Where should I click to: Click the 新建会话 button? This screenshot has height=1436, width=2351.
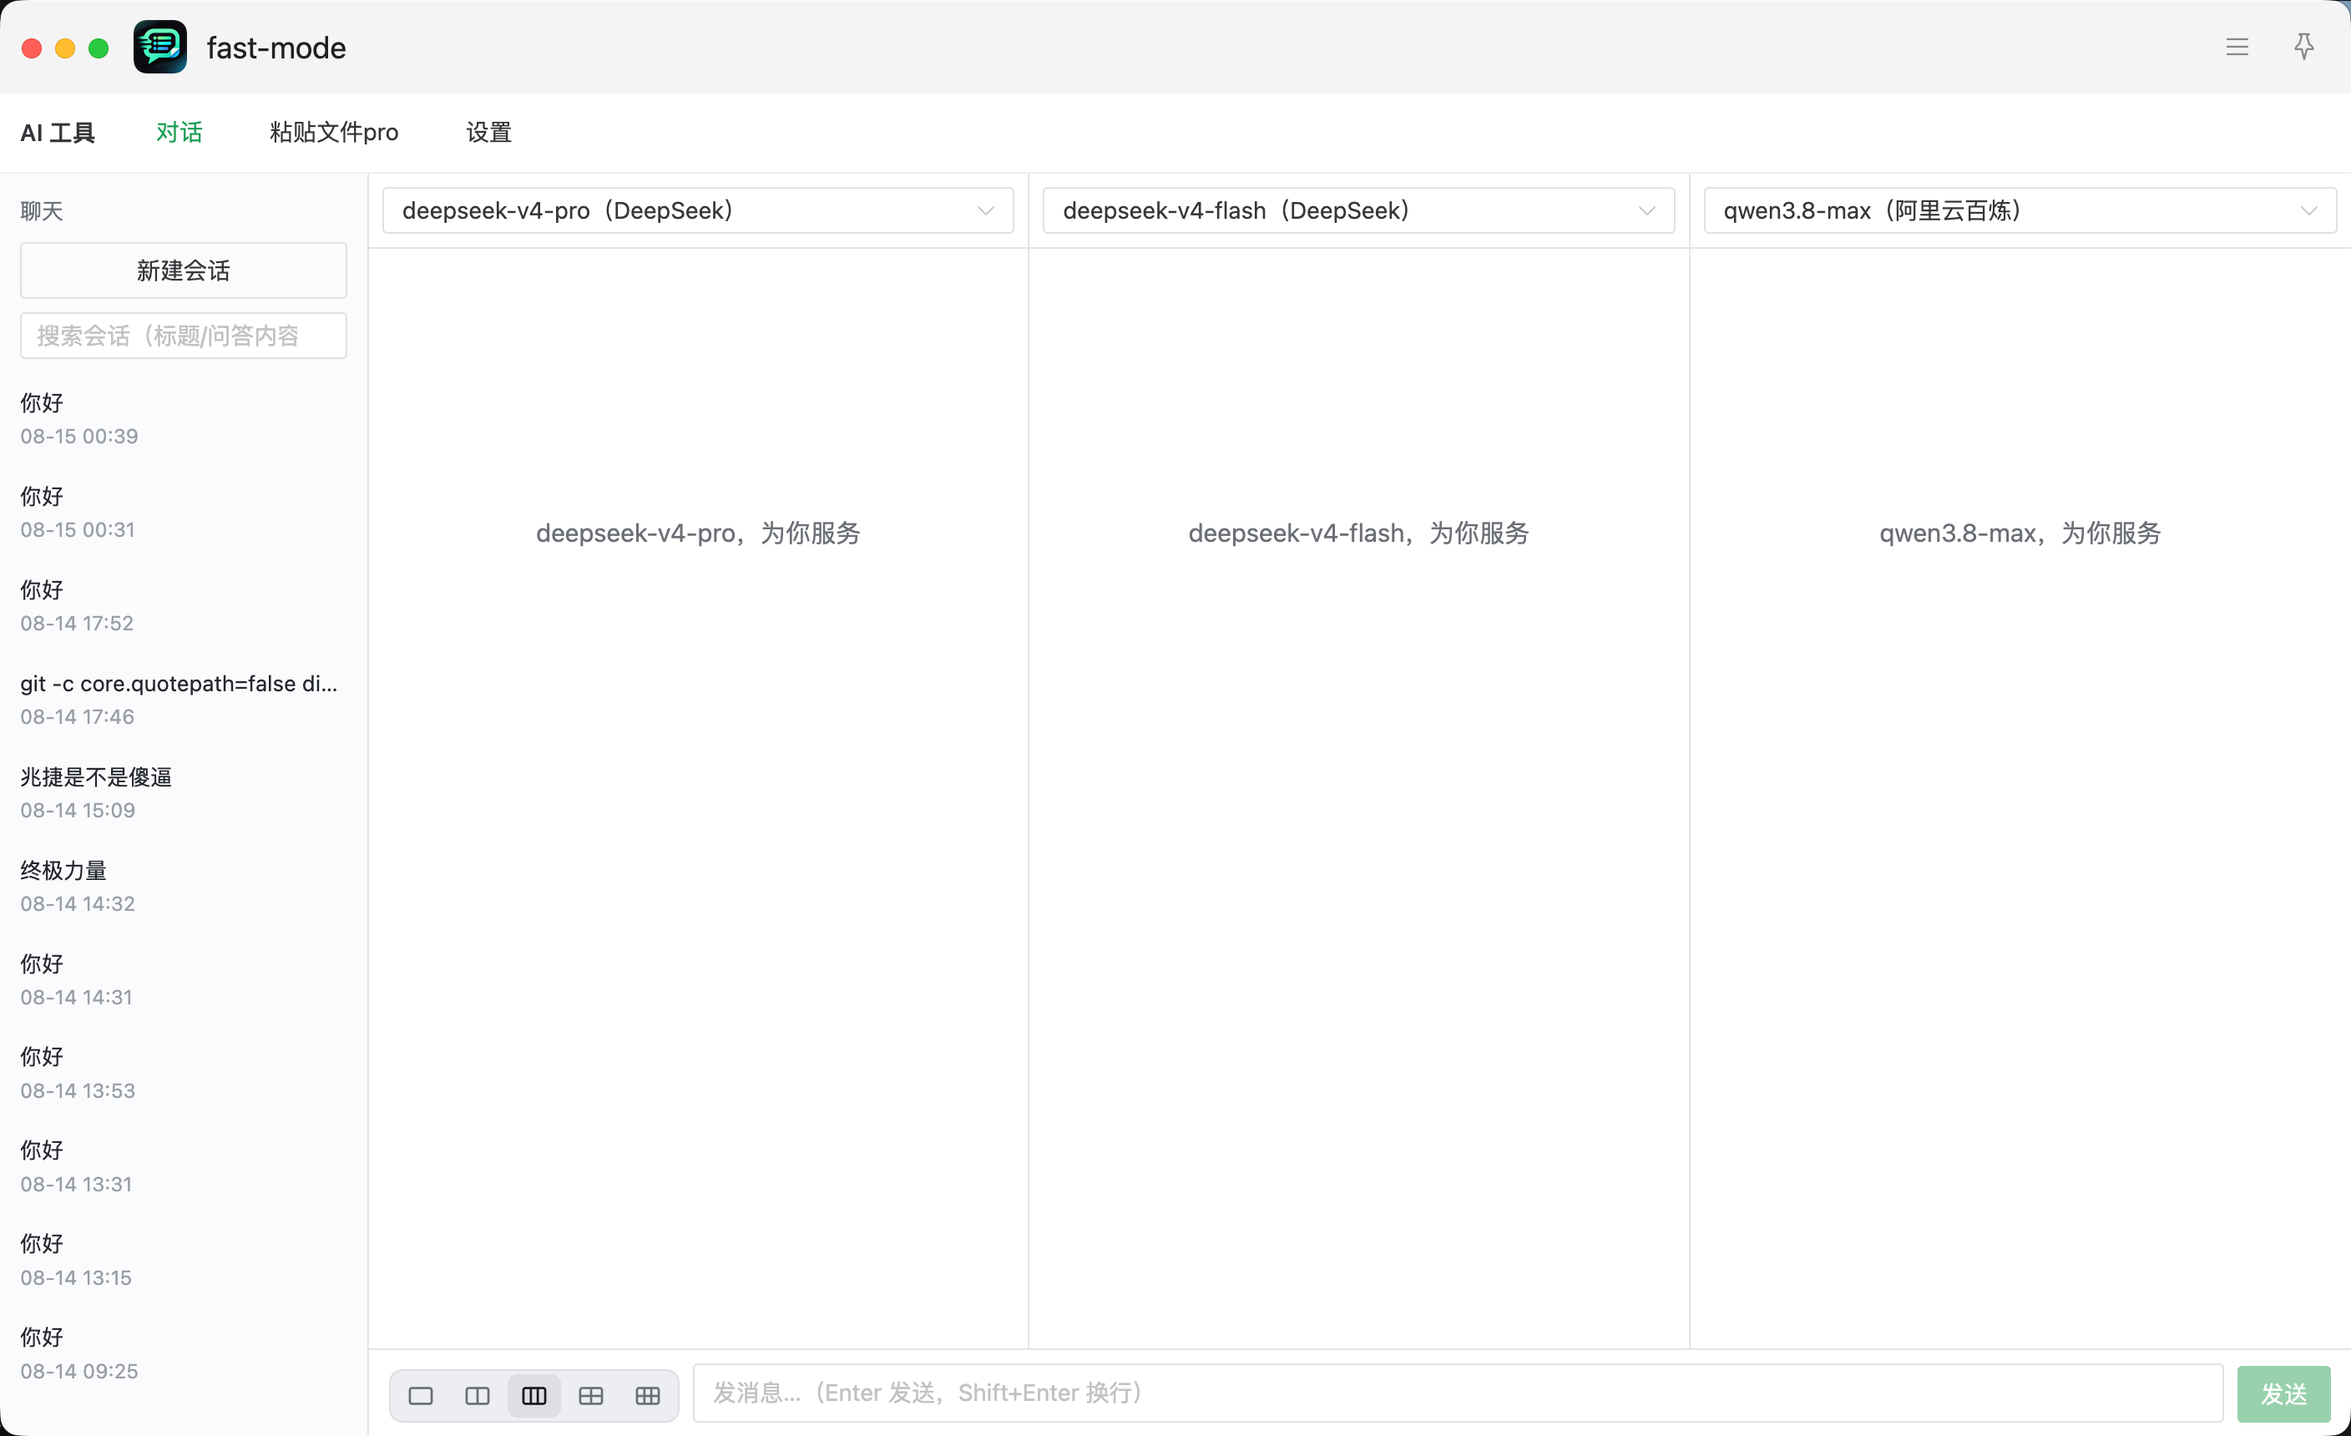point(183,270)
